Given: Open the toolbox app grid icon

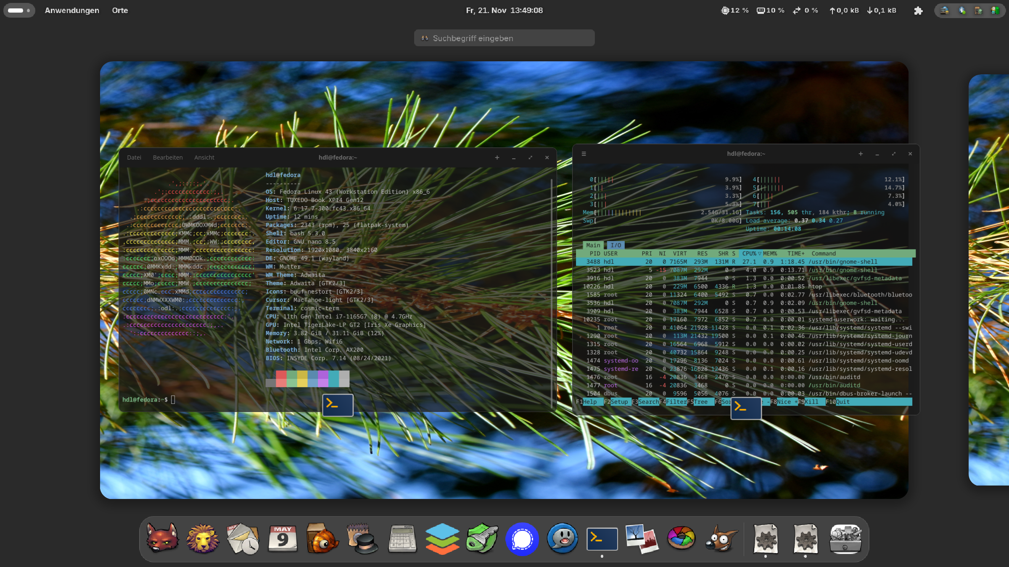Looking at the screenshot, I should click(845, 538).
